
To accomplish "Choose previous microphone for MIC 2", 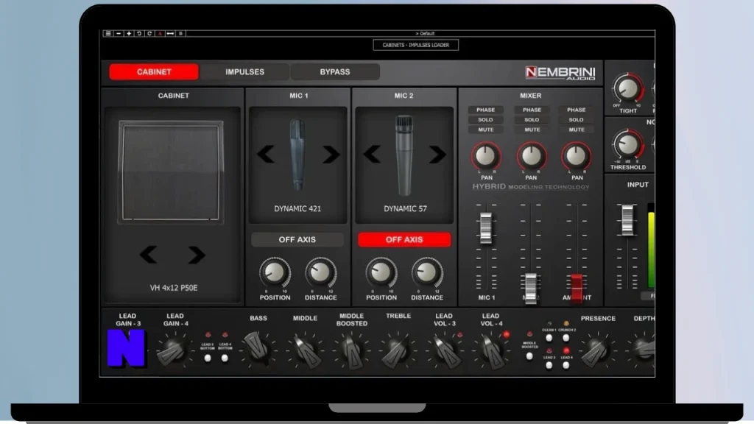I will point(372,155).
